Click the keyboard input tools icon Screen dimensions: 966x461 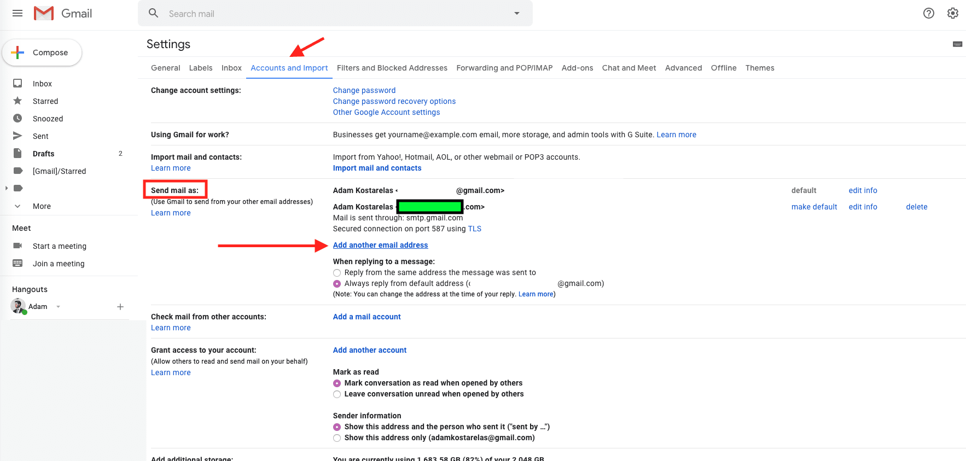(957, 44)
